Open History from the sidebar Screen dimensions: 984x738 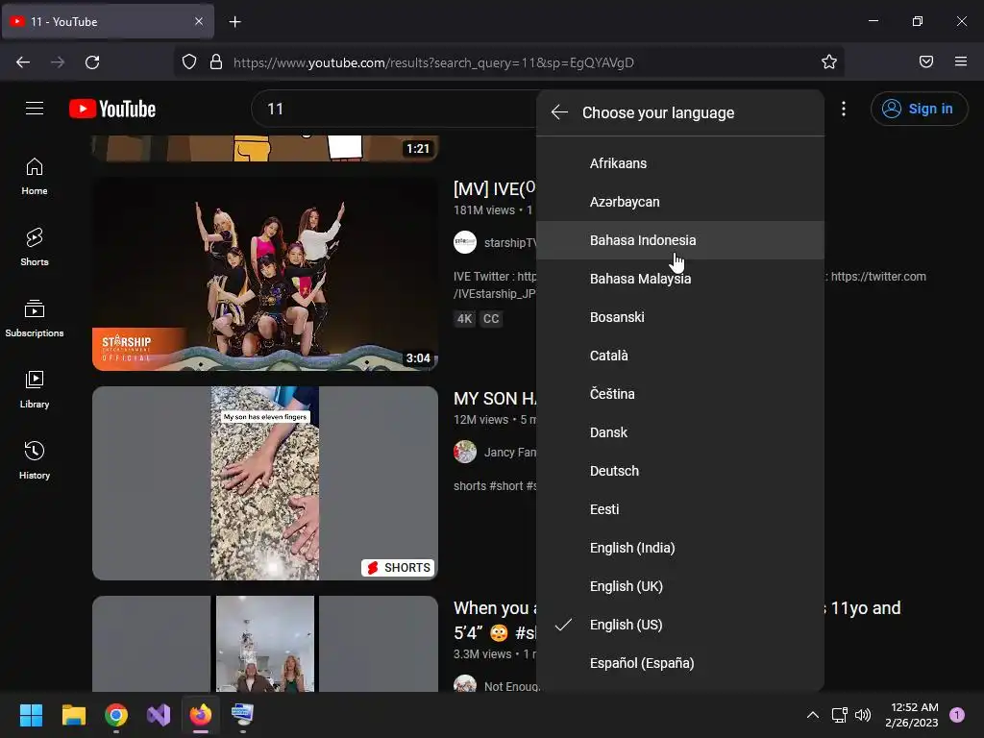coord(35,460)
